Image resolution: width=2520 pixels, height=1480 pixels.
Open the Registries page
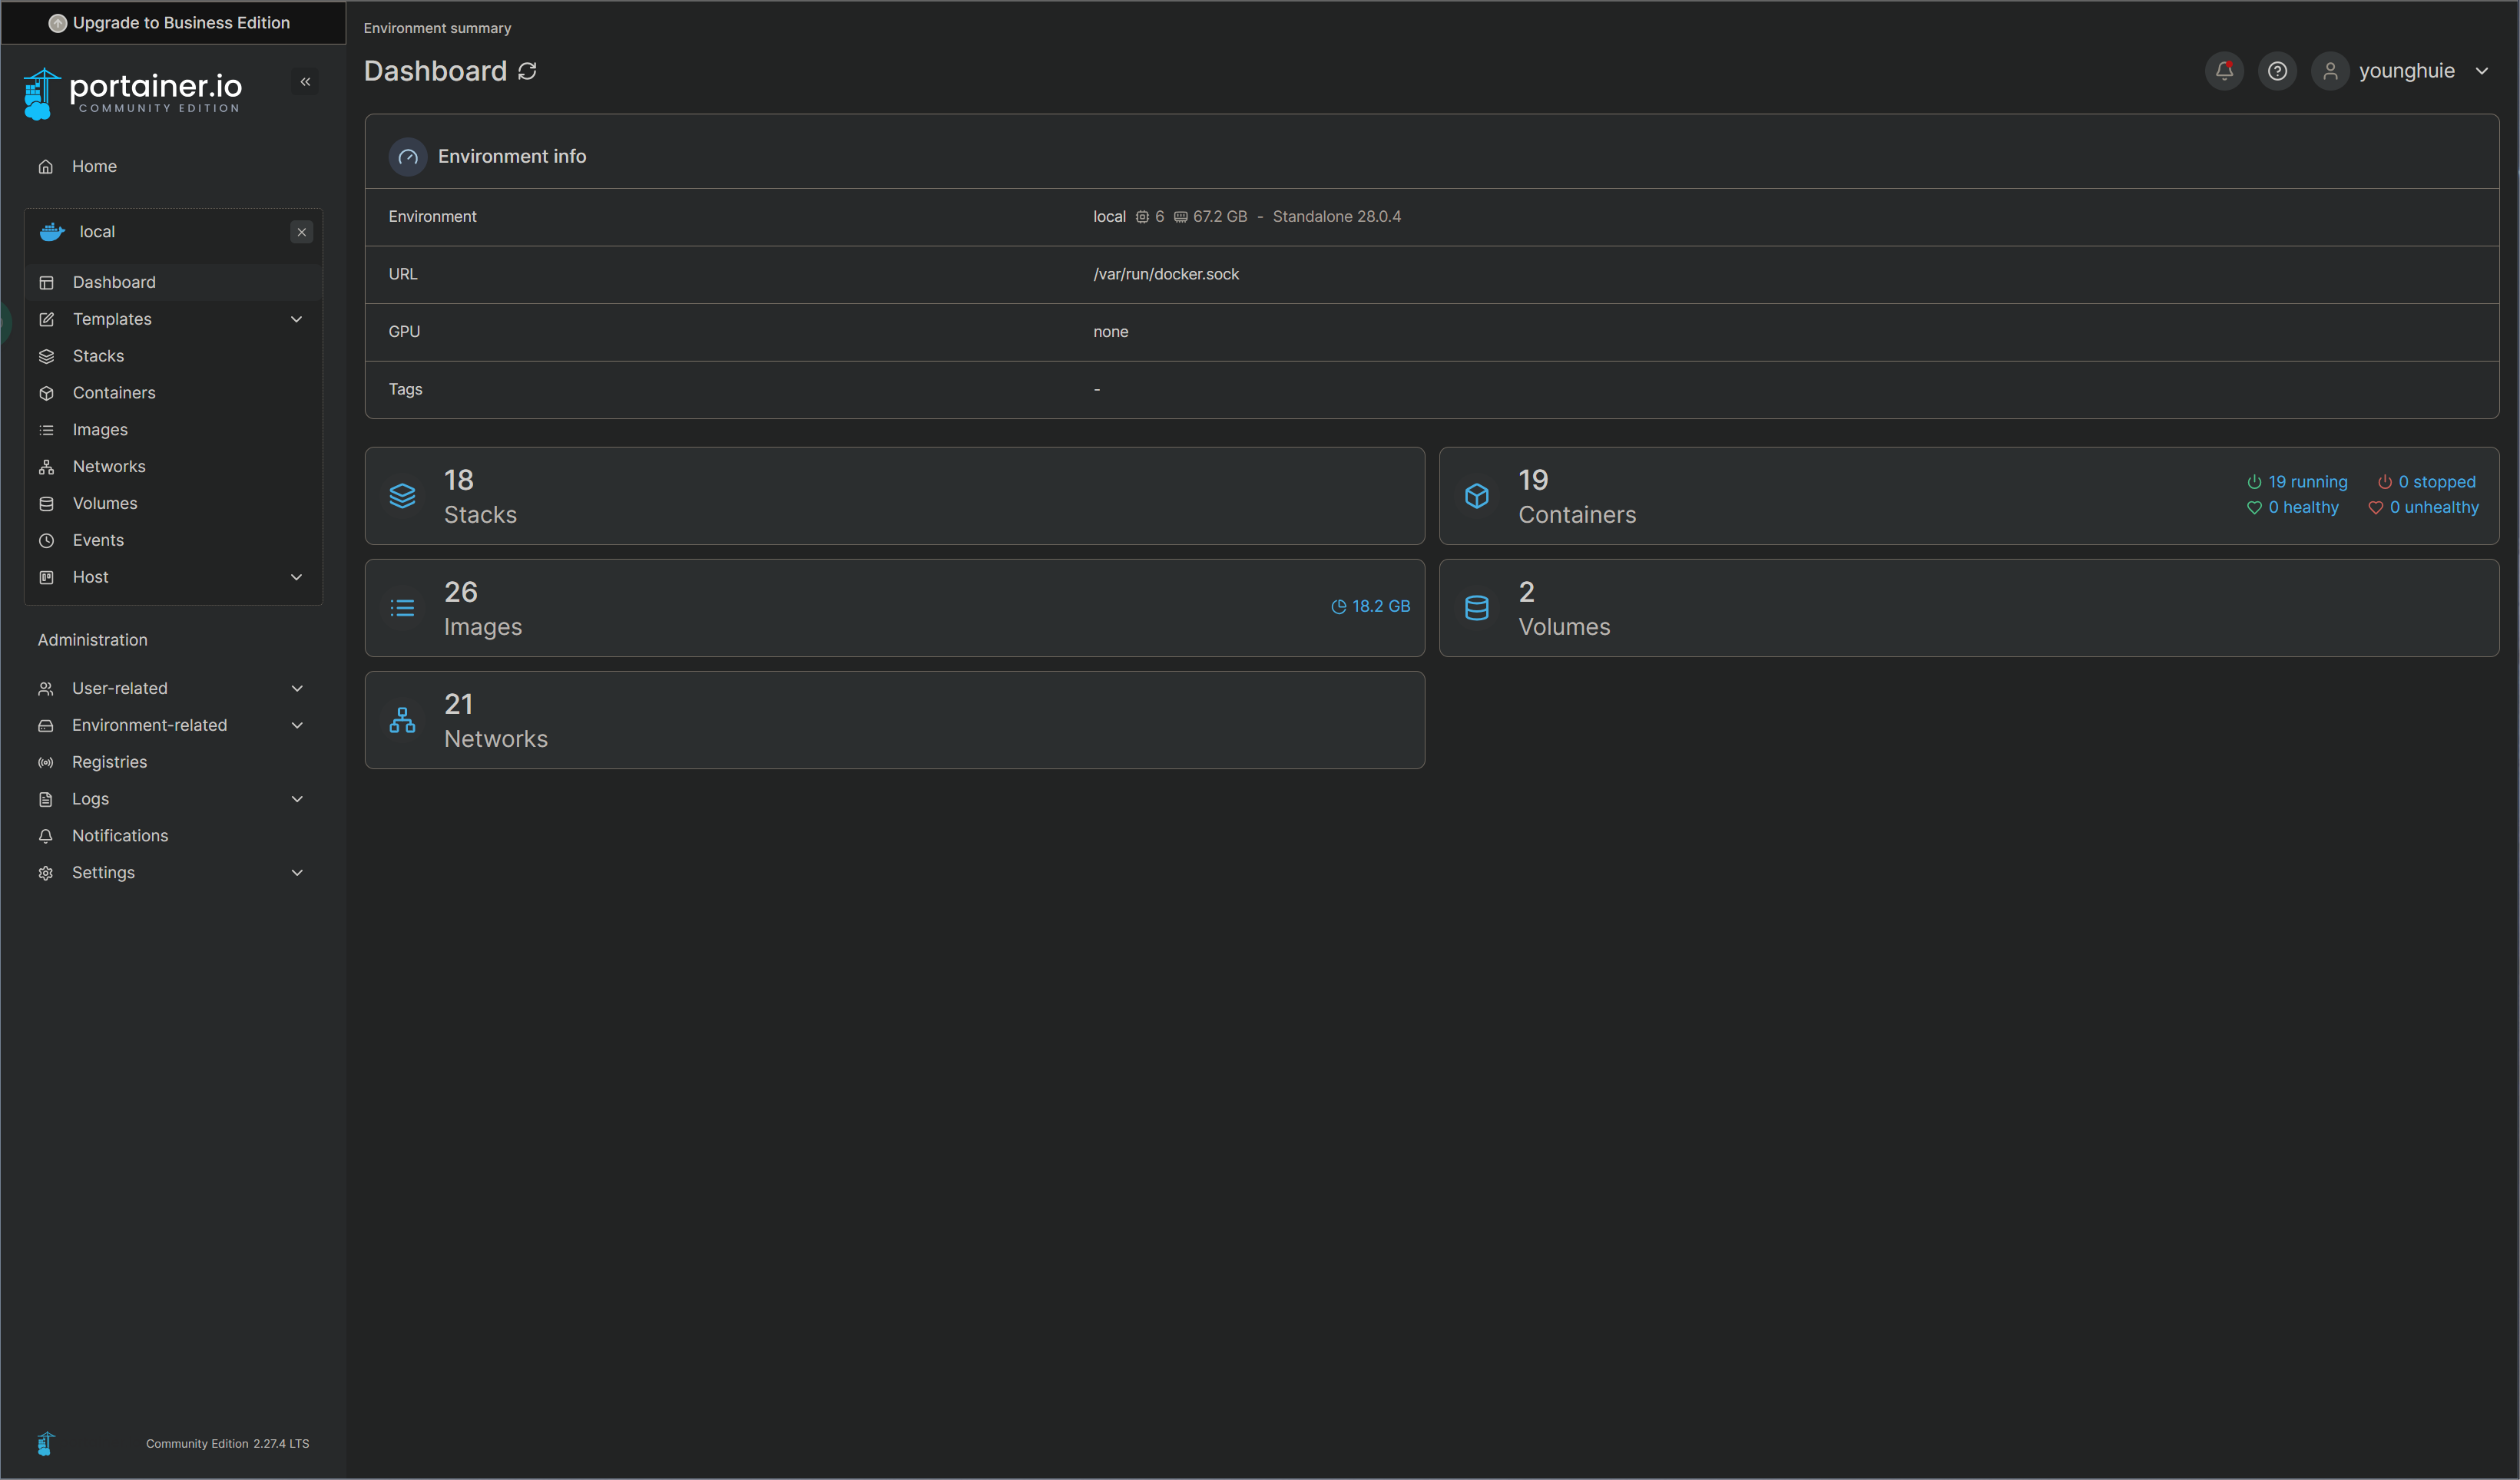109,762
